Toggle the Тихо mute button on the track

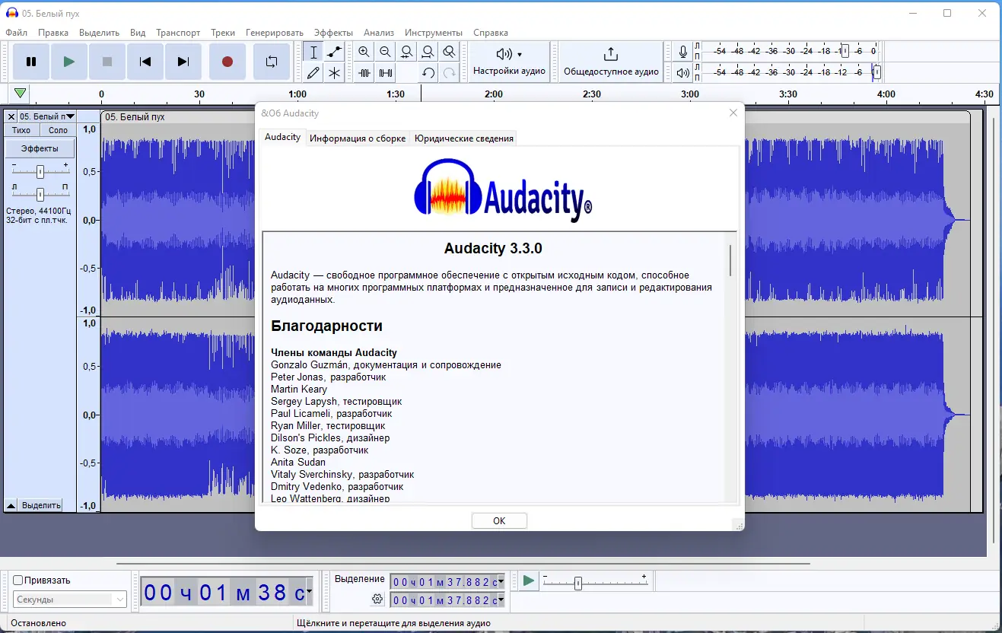(21, 130)
